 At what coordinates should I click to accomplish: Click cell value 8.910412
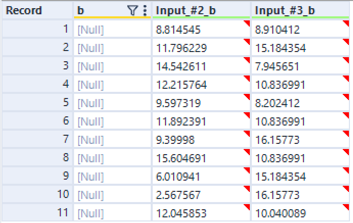tap(277, 30)
